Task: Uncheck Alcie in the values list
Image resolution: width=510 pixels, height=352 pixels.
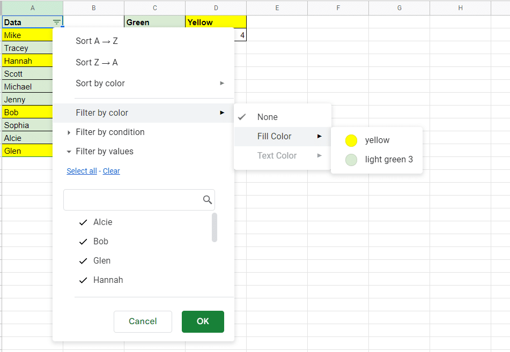Action: point(83,222)
